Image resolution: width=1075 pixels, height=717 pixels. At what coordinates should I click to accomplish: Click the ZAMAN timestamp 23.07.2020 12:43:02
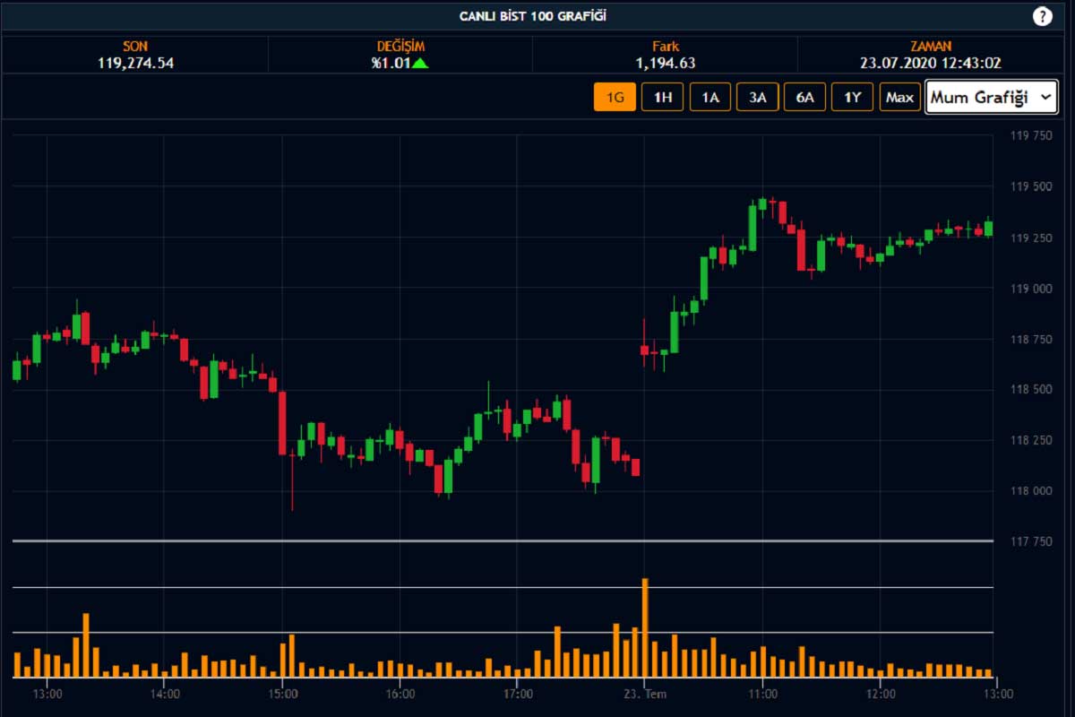coord(931,63)
